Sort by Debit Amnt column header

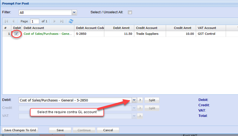pyautogui.click(x=119, y=28)
